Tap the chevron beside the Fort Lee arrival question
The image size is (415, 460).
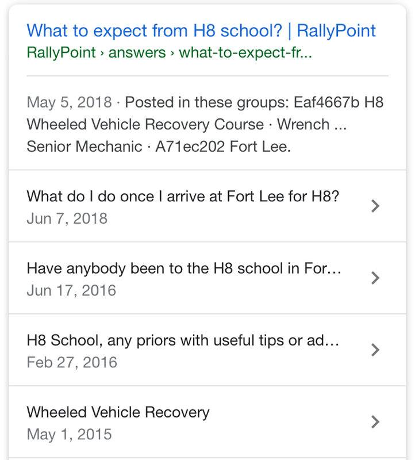coord(375,206)
